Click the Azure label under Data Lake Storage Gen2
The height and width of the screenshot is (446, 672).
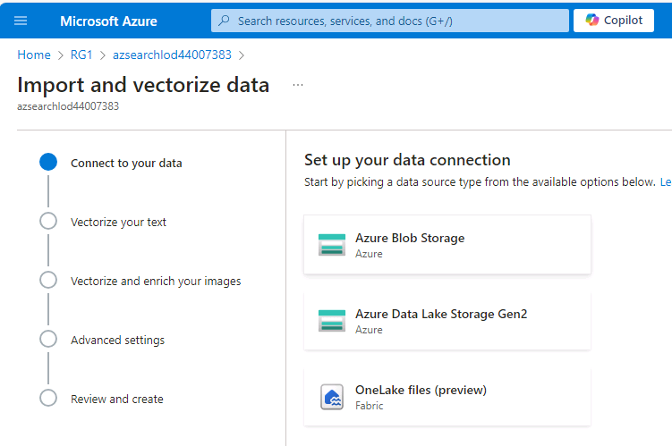tap(369, 330)
